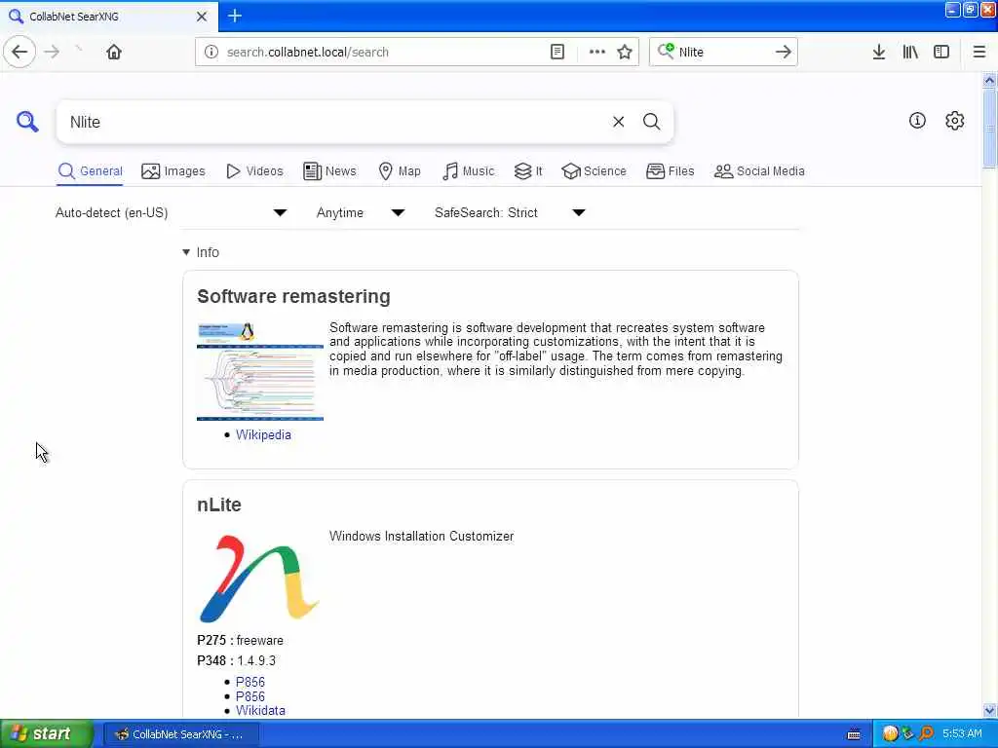Click CollabNet SearXNG taskbar button
Viewport: 998px width, 748px height.
click(182, 734)
